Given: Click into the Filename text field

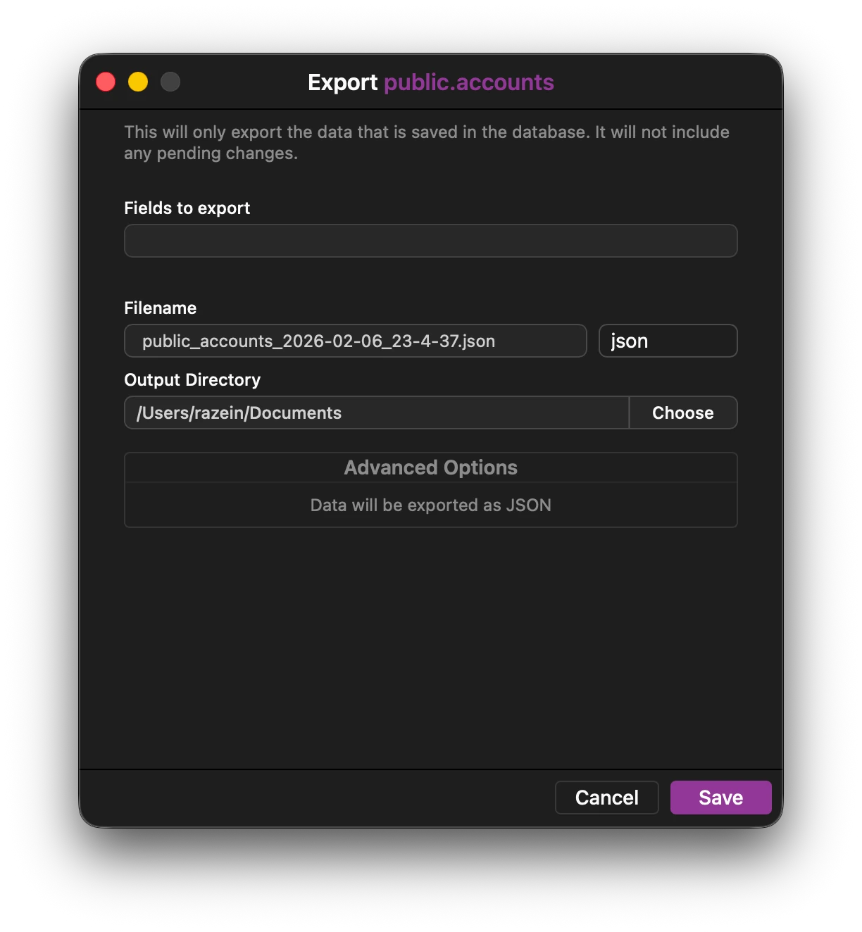Looking at the screenshot, I should click(355, 341).
